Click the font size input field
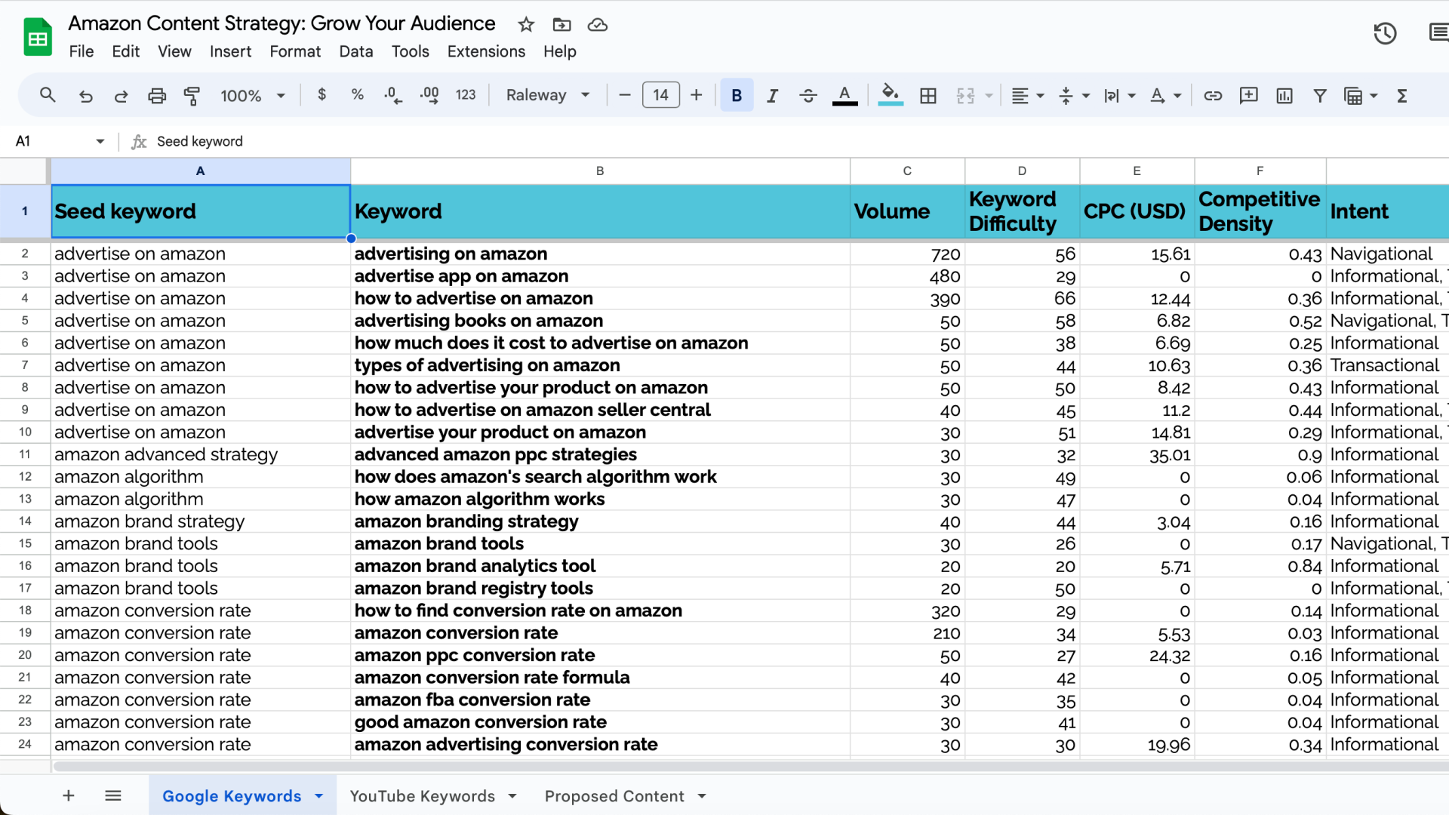 point(660,95)
